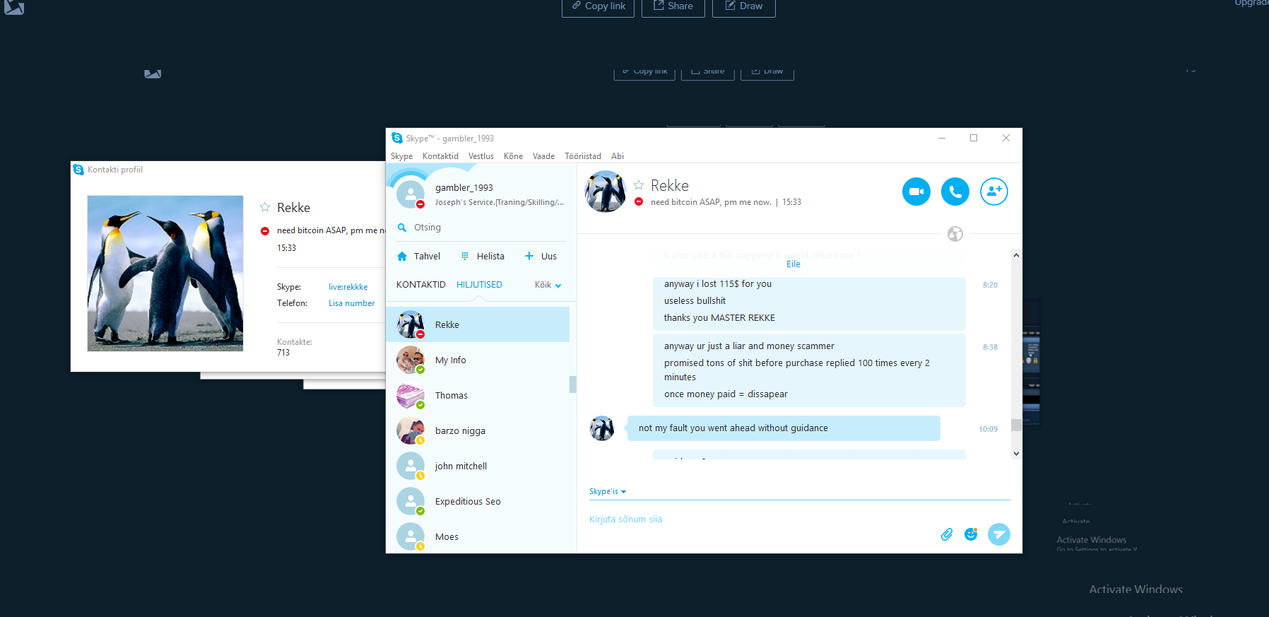Click the gambler_1993 mood message text
Screen dimensions: 1269x617
point(499,202)
